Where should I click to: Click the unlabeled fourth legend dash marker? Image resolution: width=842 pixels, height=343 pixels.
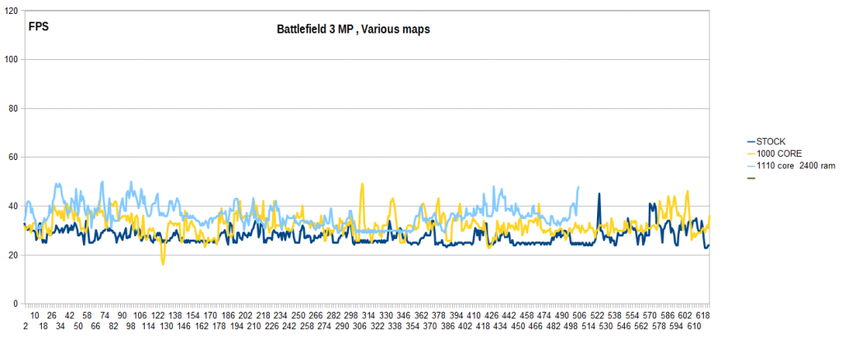752,177
